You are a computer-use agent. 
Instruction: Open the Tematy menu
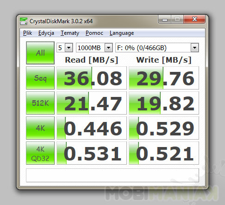[x=70, y=33]
